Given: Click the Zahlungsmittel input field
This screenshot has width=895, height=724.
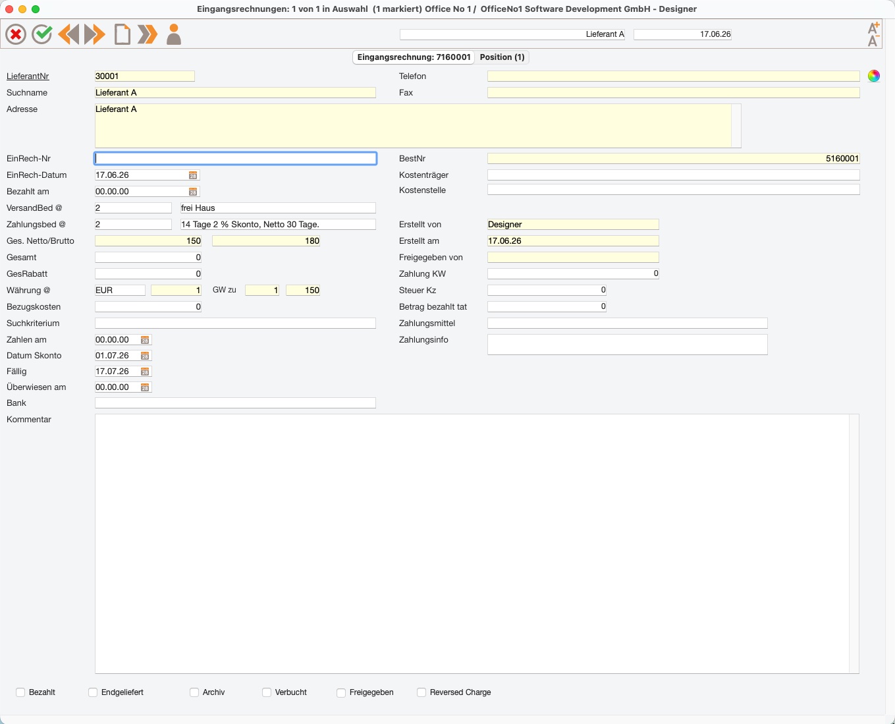Looking at the screenshot, I should click(x=628, y=323).
